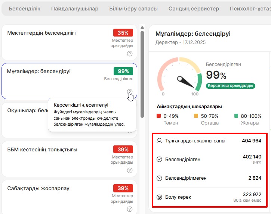Go to the Білім беру сапасы tab
The width and height of the screenshot is (271, 214).
[133, 9]
